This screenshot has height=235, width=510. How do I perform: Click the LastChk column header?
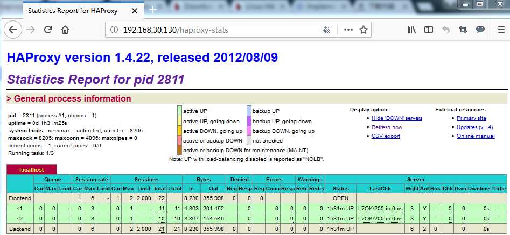pos(380,189)
